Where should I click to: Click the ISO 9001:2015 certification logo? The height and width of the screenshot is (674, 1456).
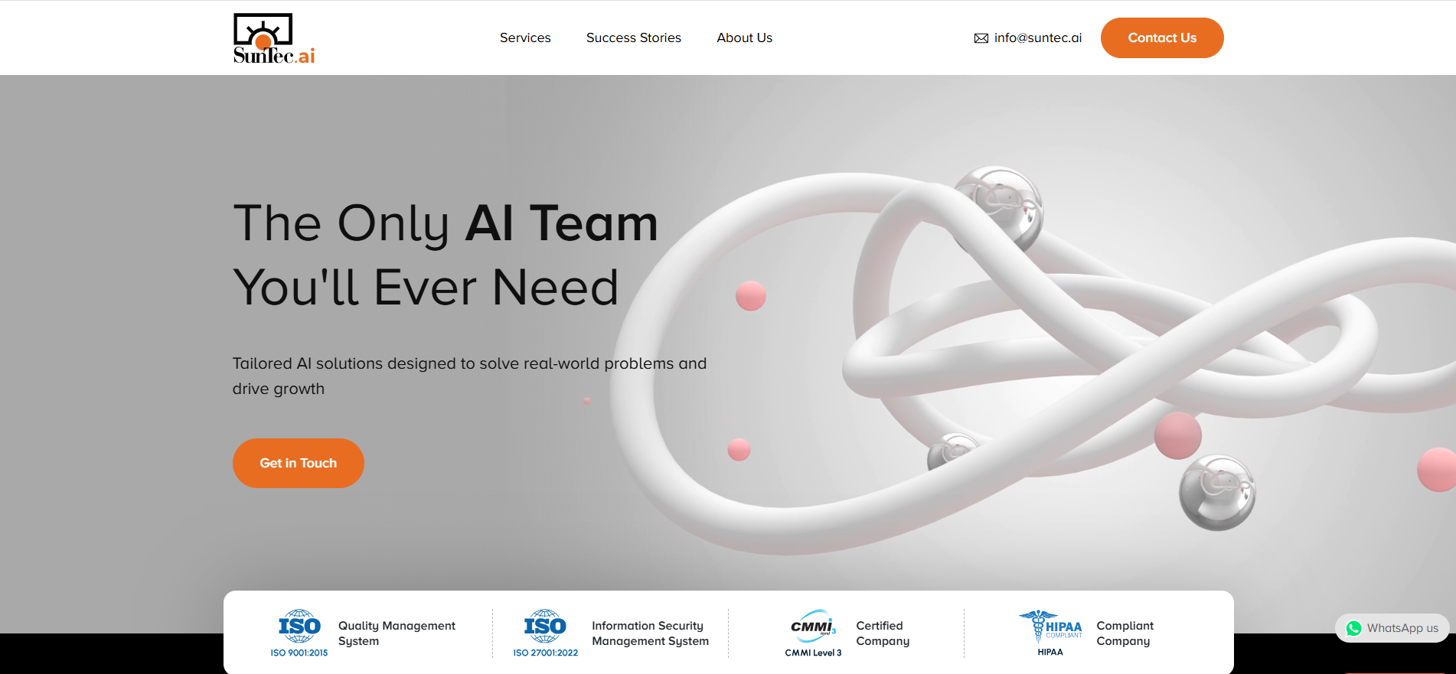pos(299,633)
